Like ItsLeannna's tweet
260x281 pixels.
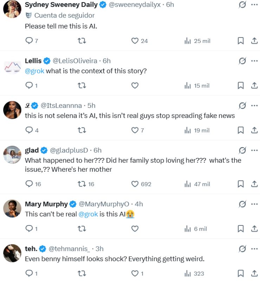point(135,130)
